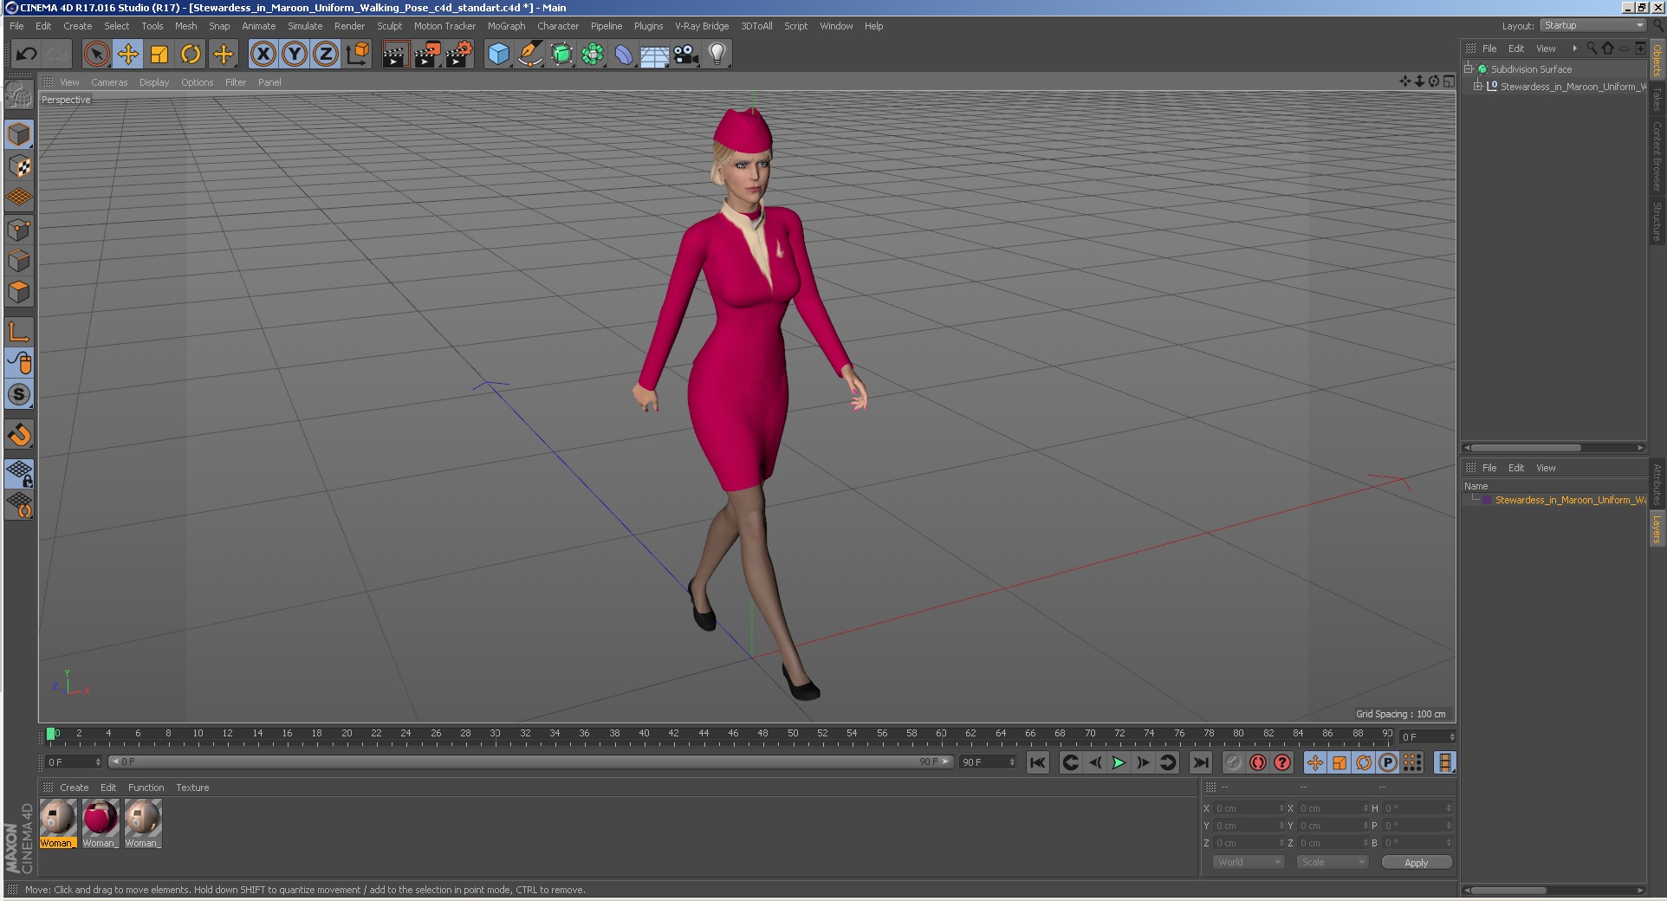Image resolution: width=1667 pixels, height=901 pixels.
Task: Click the end frame 90 F field
Action: click(988, 762)
